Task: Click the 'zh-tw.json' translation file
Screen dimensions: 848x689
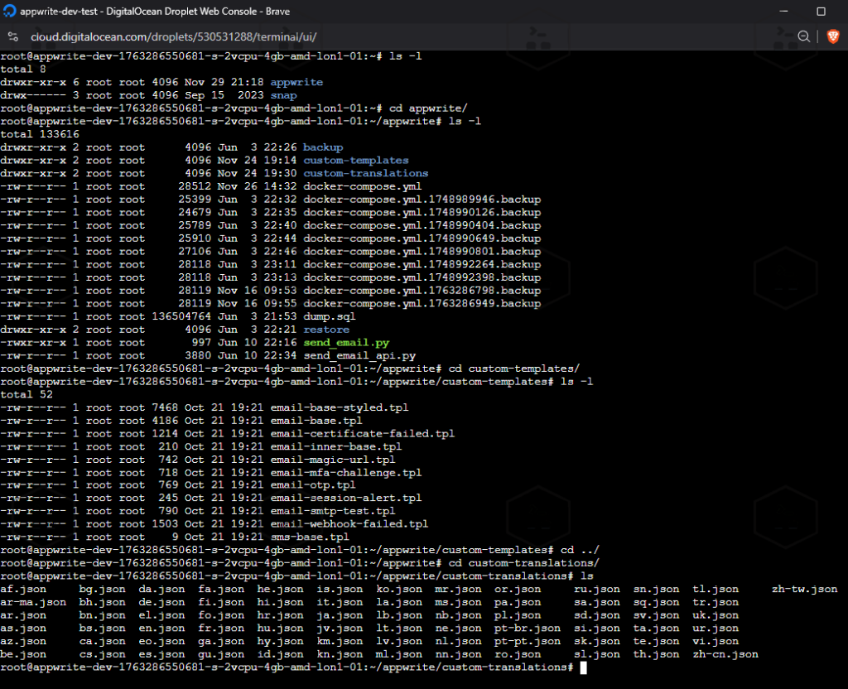Action: [x=804, y=590]
